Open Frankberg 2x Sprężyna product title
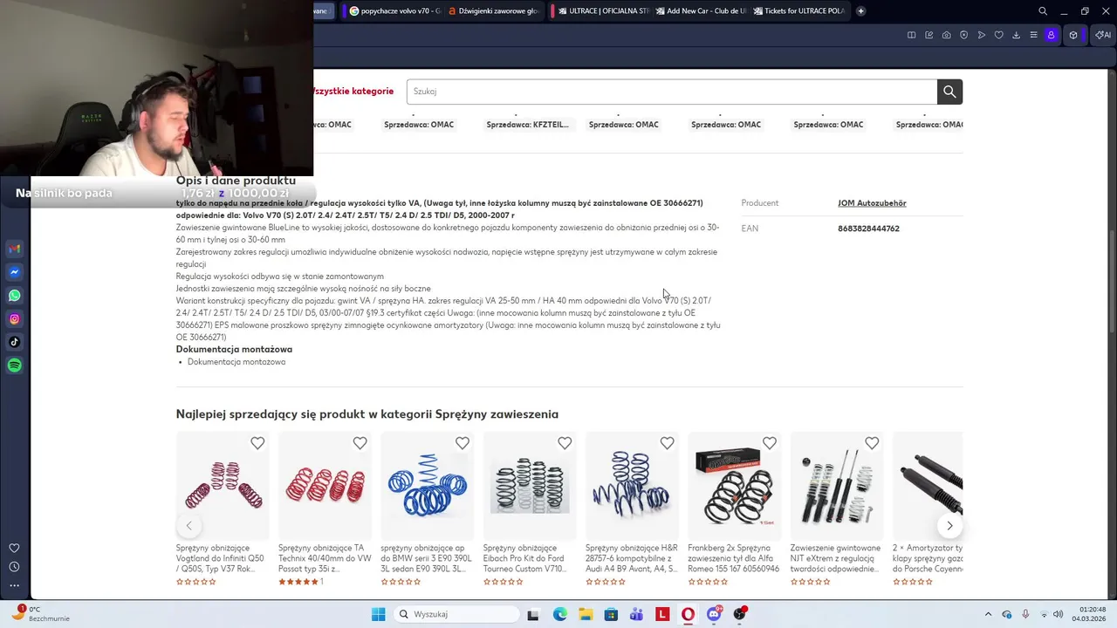 pyautogui.click(x=733, y=558)
